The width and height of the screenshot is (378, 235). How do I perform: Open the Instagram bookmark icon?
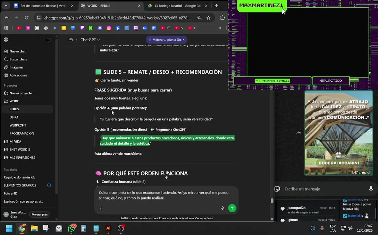pyautogui.click(x=109, y=28)
